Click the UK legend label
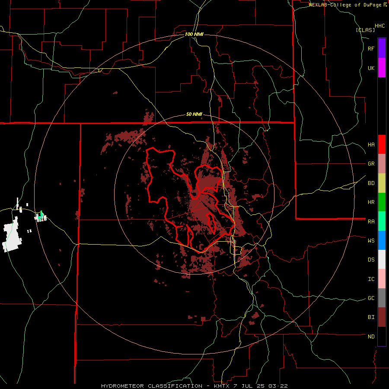389x389 pixels. [371, 68]
